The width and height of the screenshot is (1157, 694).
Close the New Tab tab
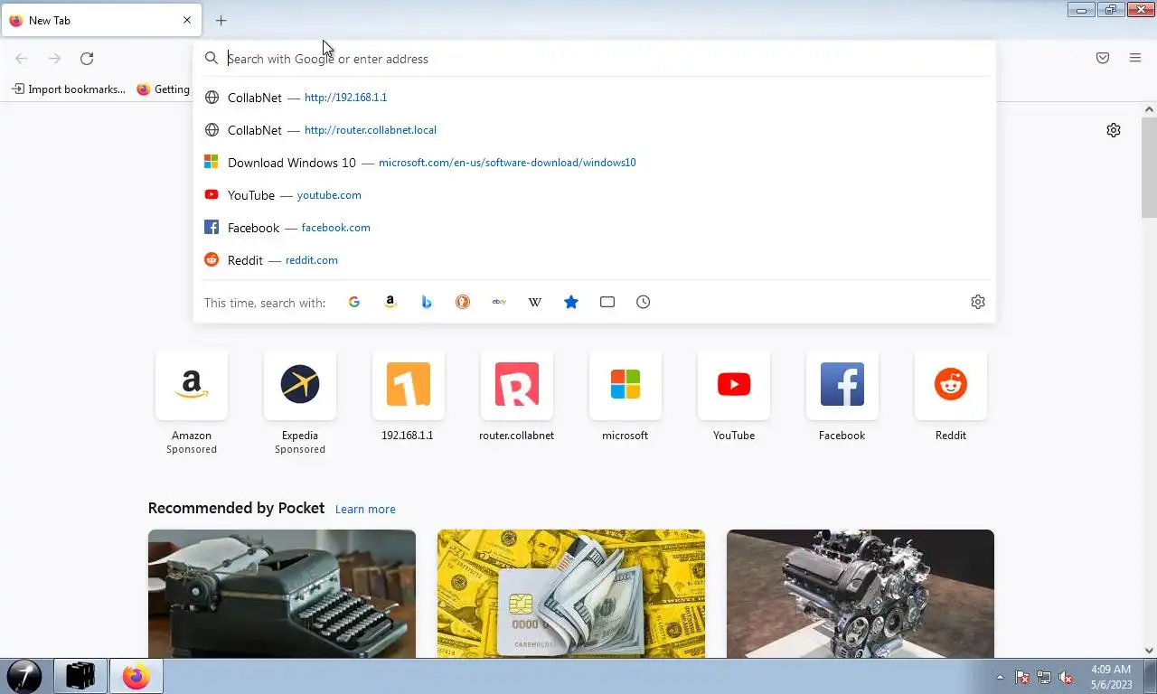187,20
